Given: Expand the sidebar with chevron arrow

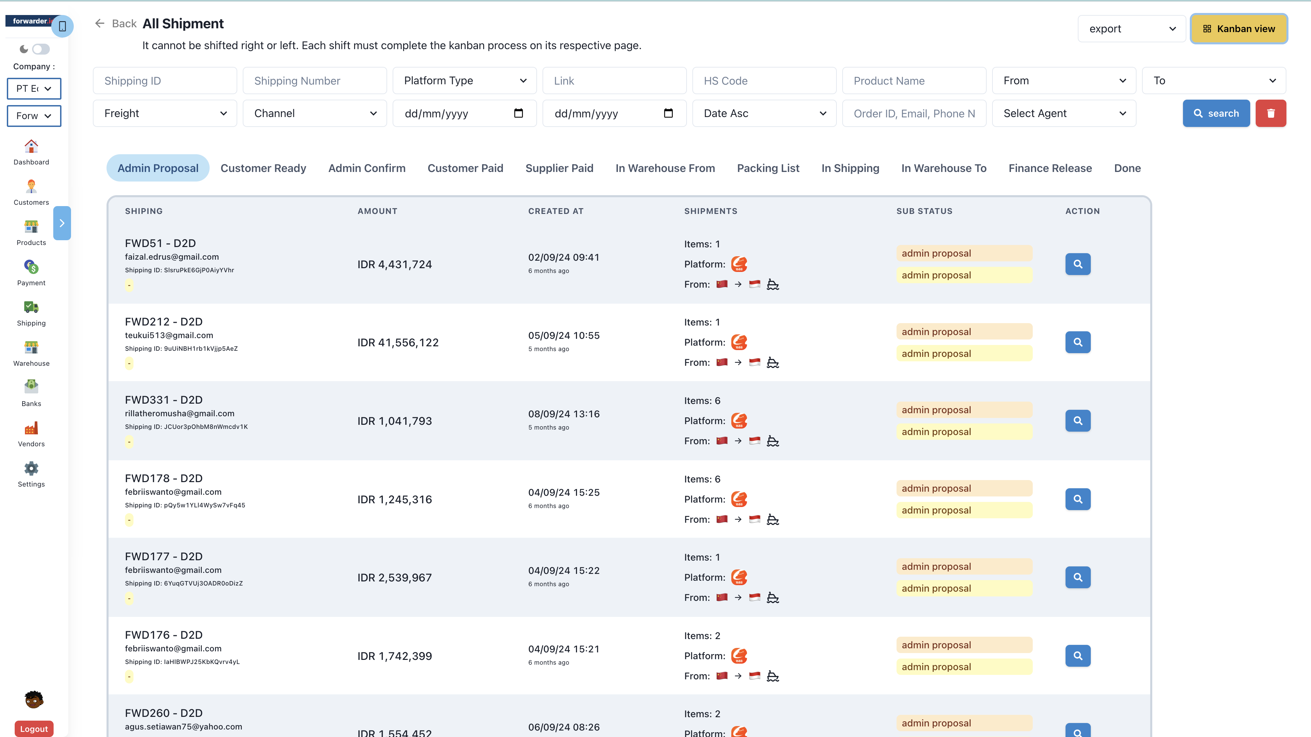Looking at the screenshot, I should (61, 223).
